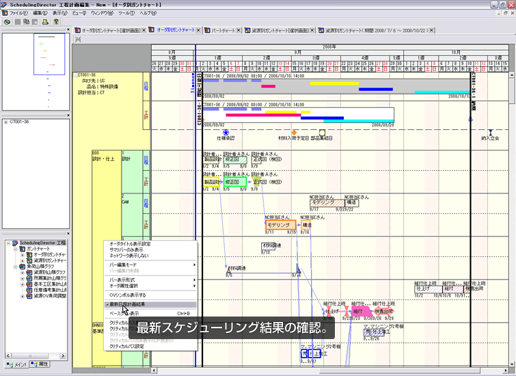Click the paste toolbar icon
The image size is (516, 376).
click(35, 22)
